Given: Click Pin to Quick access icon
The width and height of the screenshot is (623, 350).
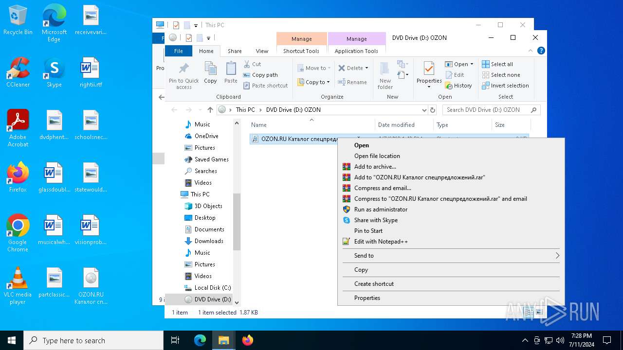Looking at the screenshot, I should click(x=183, y=69).
